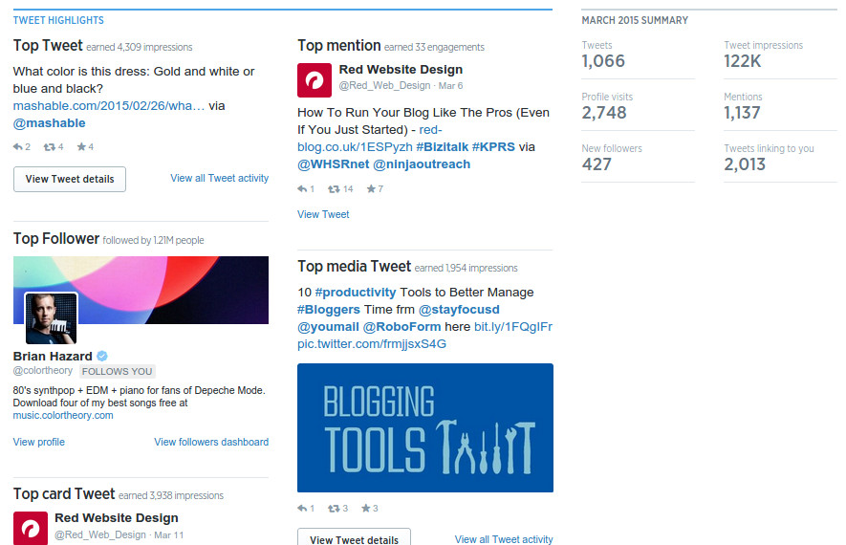The image size is (846, 545).
Task: Click Brian Hazard's verified badge
Action: (102, 356)
